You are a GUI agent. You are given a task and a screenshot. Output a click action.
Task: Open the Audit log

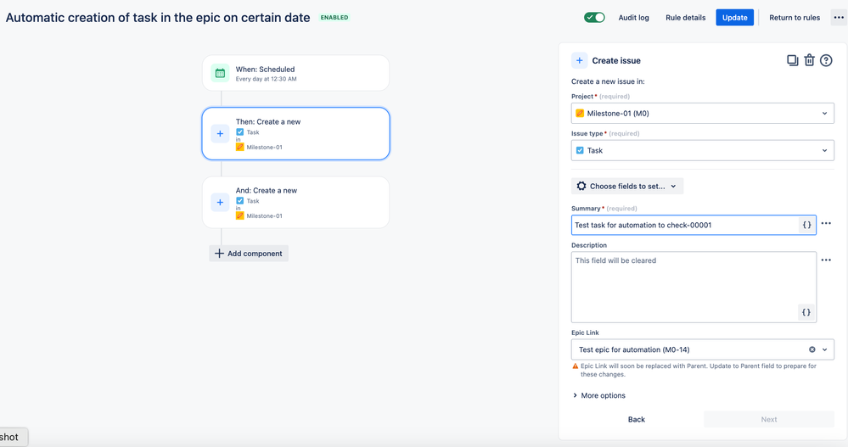633,17
